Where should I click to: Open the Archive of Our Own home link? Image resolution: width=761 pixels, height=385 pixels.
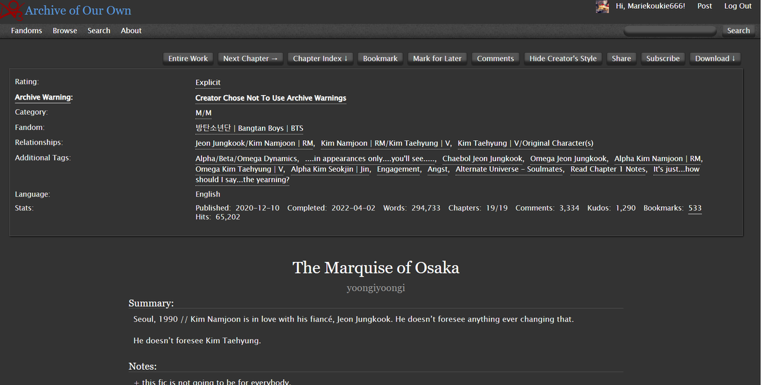(78, 11)
